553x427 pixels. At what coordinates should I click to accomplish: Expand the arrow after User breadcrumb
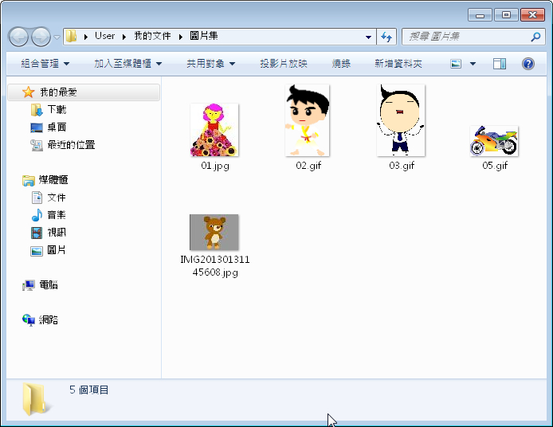coord(124,37)
